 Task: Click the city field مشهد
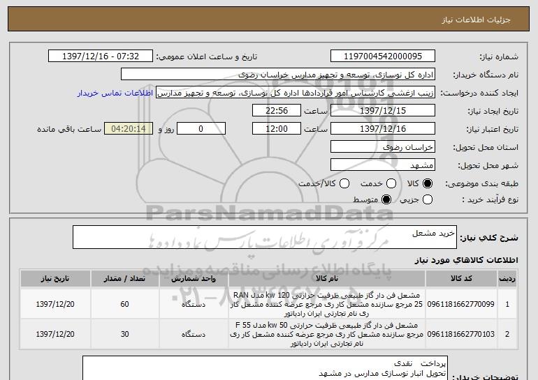(x=383, y=165)
